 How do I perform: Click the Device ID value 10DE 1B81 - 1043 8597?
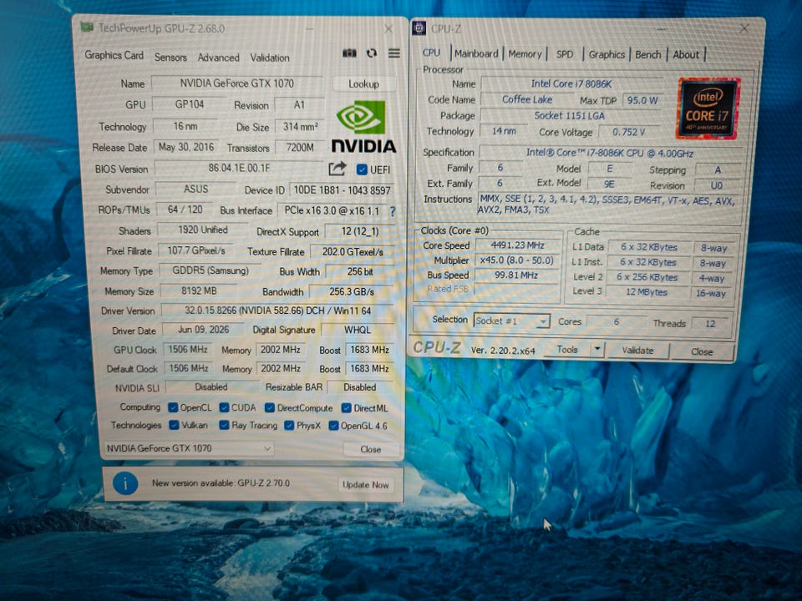coord(342,190)
